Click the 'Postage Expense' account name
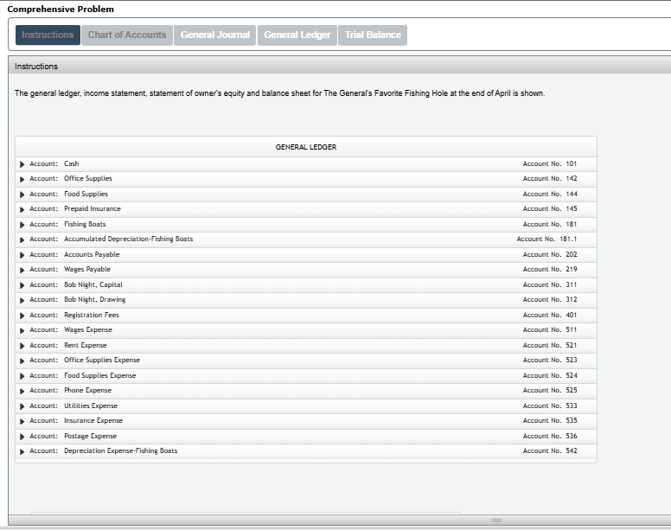Image resolution: width=671 pixels, height=530 pixels. point(90,437)
